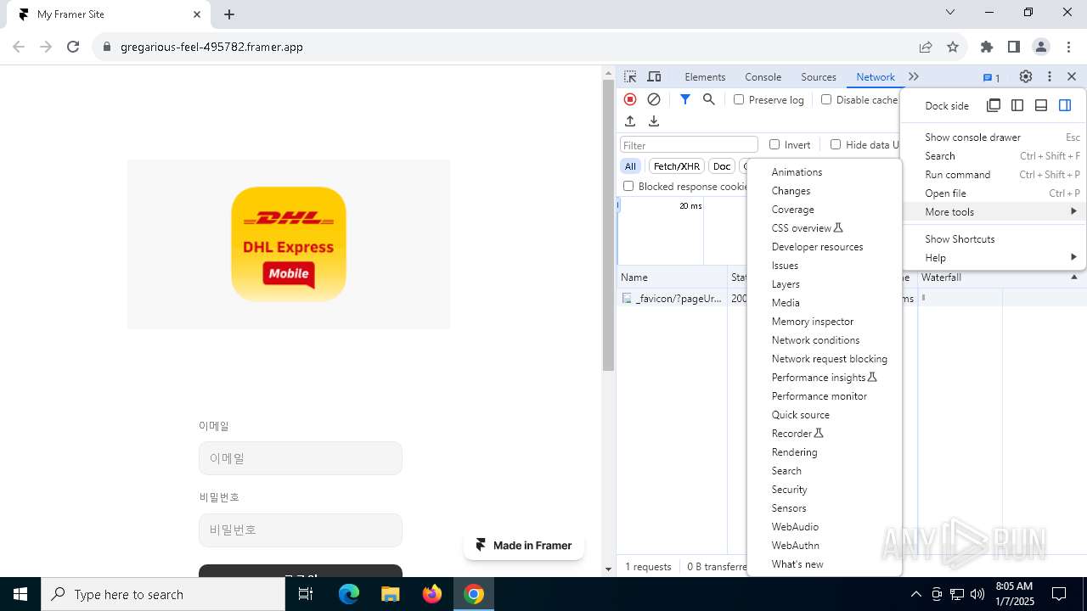Import HAR file upload icon
The width and height of the screenshot is (1087, 611).
pos(630,121)
